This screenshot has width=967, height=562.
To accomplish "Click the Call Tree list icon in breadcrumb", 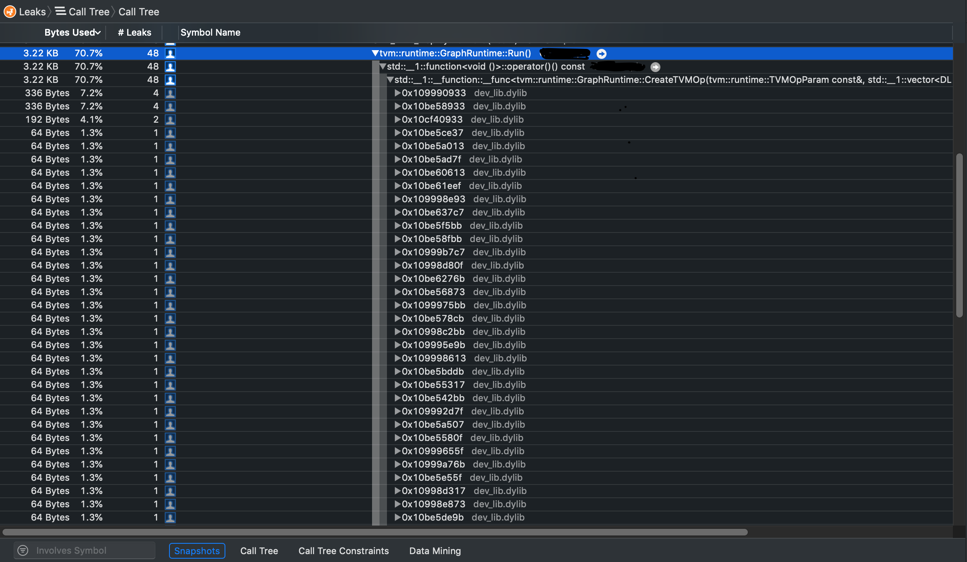I will tap(60, 11).
